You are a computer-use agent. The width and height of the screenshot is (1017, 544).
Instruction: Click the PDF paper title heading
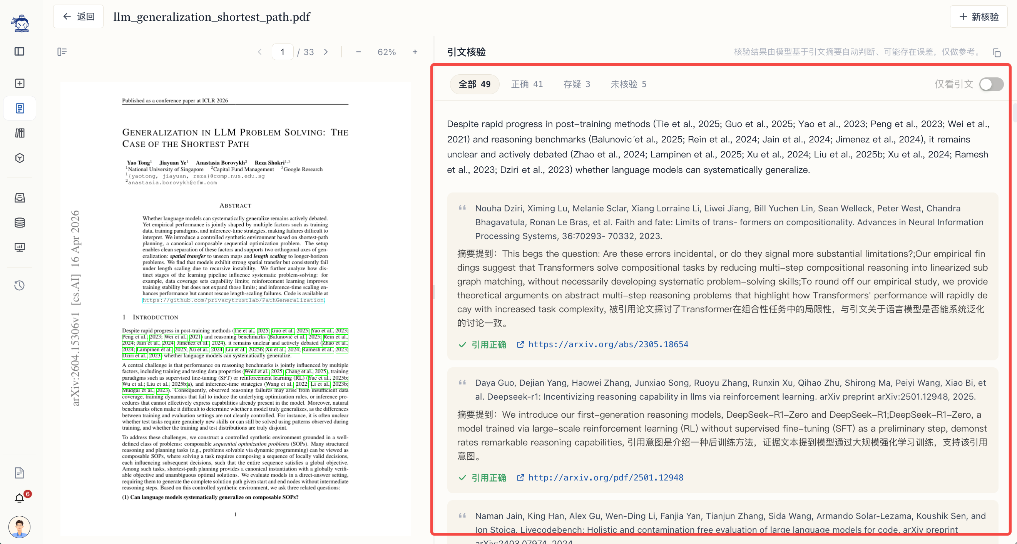[235, 138]
